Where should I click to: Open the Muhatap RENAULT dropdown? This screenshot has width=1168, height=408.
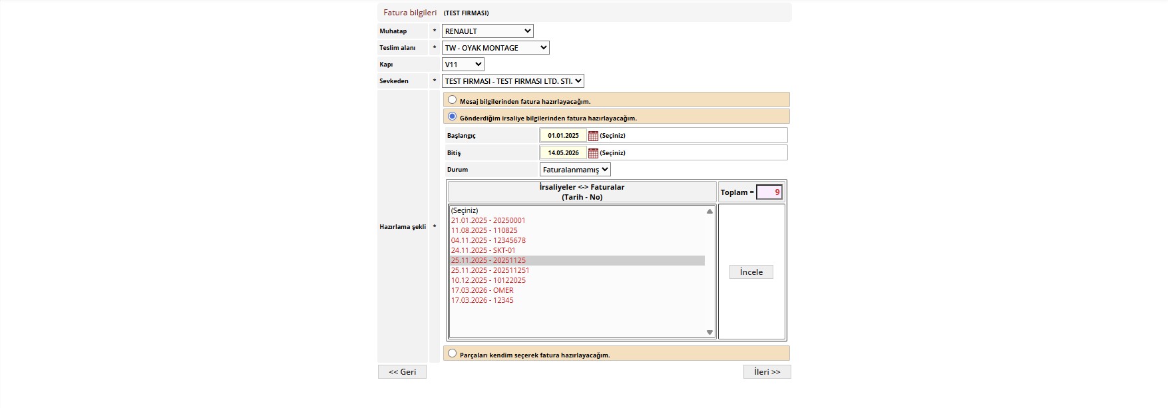[488, 31]
